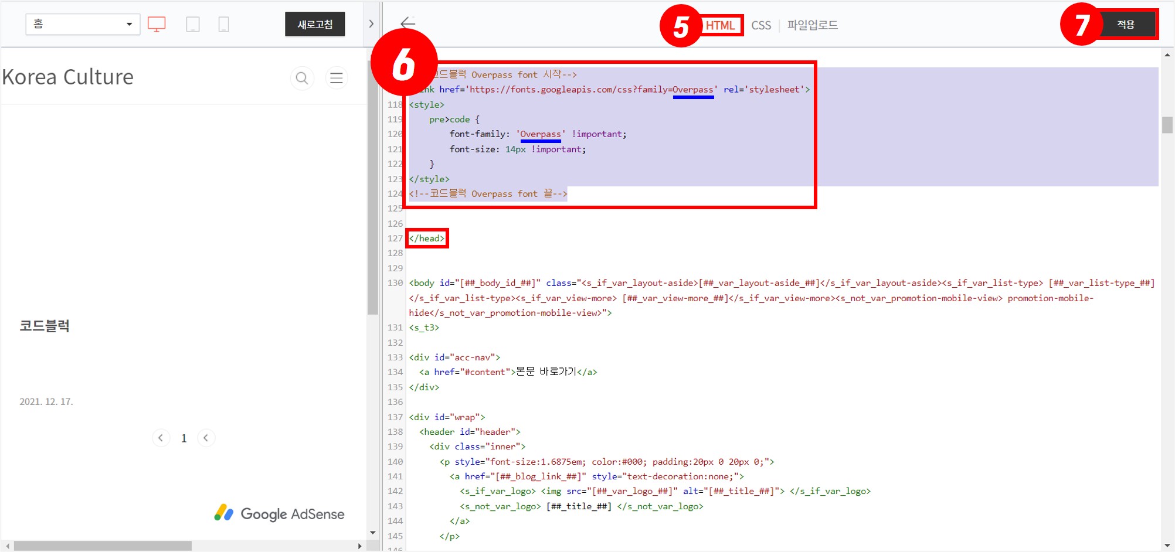
Task: Click <div id="acc-nav"> on line 133
Action: point(454,357)
